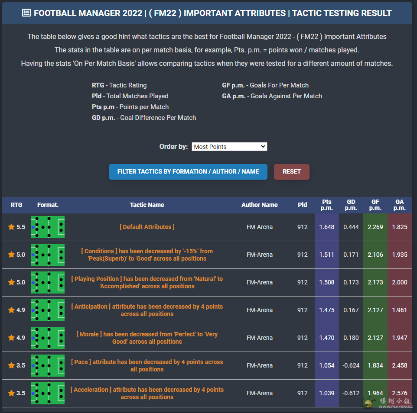Open the Pace attribute decreased tactic link

tap(147, 365)
